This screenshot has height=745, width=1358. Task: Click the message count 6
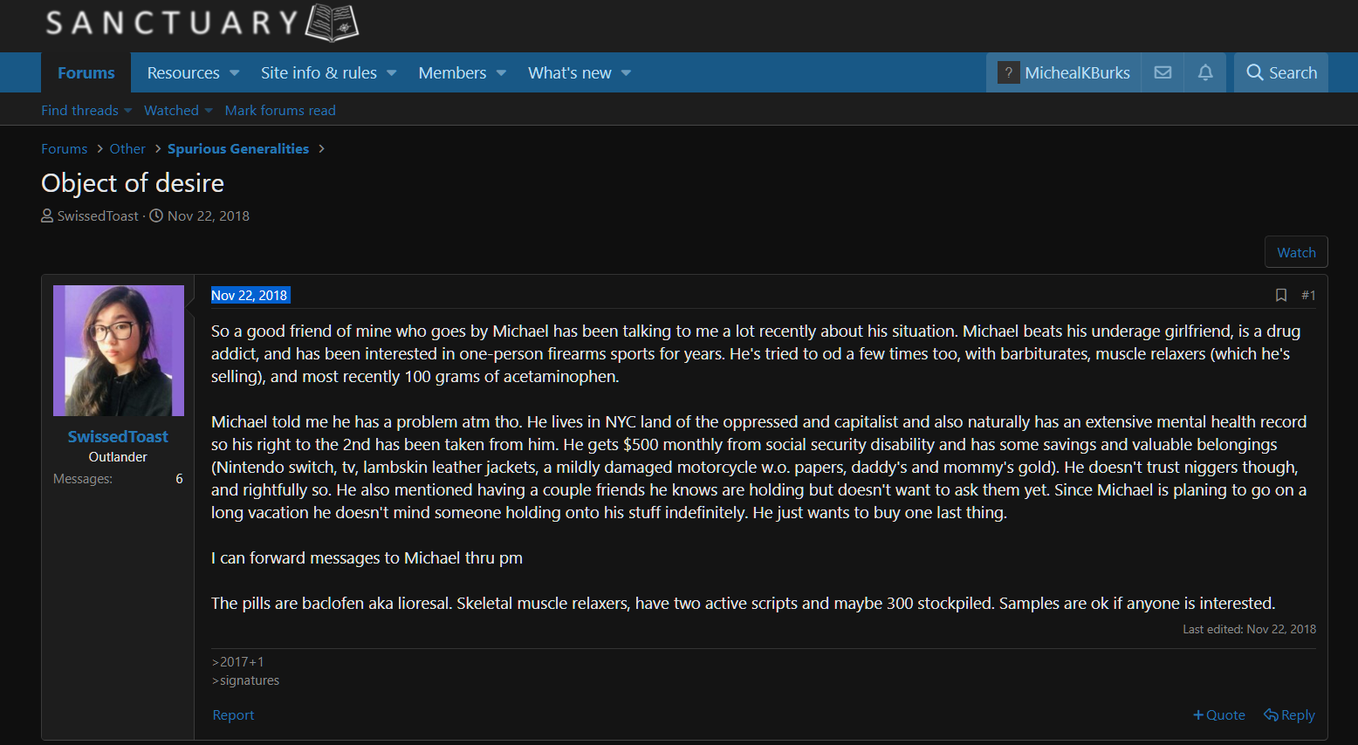tap(179, 478)
